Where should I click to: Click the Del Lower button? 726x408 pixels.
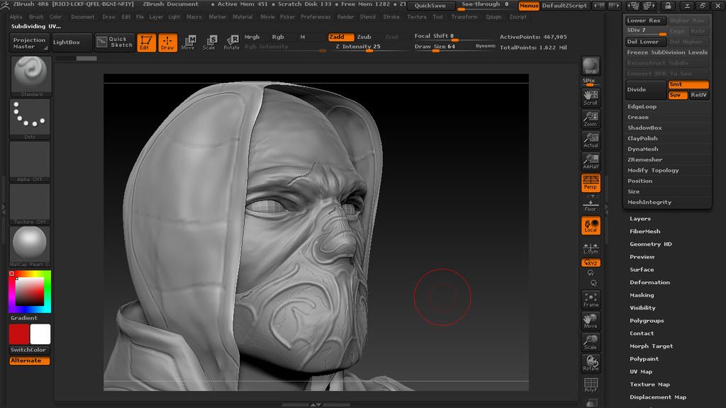(x=646, y=42)
